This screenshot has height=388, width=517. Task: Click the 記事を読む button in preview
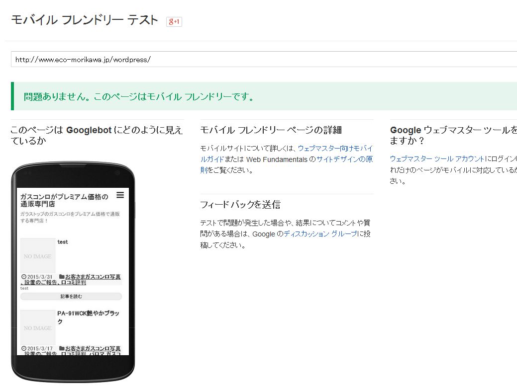coord(71,297)
